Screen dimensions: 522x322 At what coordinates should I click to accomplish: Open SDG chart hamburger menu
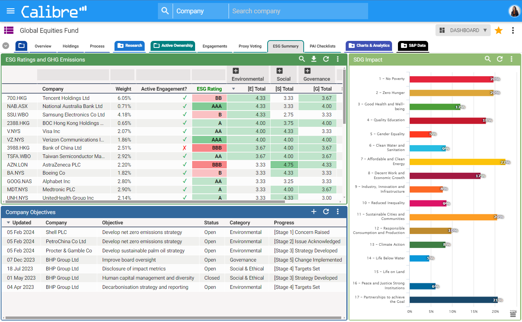coord(513,315)
